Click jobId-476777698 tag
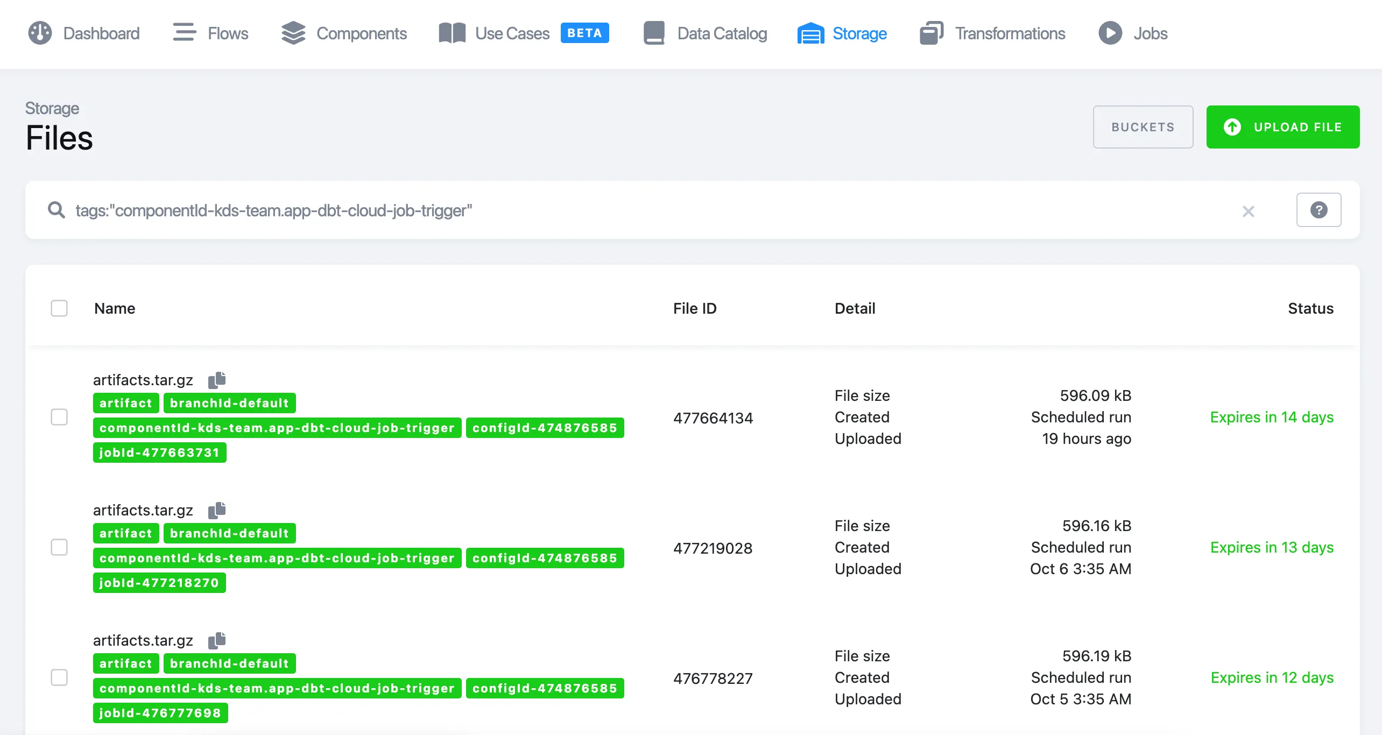This screenshot has width=1382, height=735. [x=160, y=713]
